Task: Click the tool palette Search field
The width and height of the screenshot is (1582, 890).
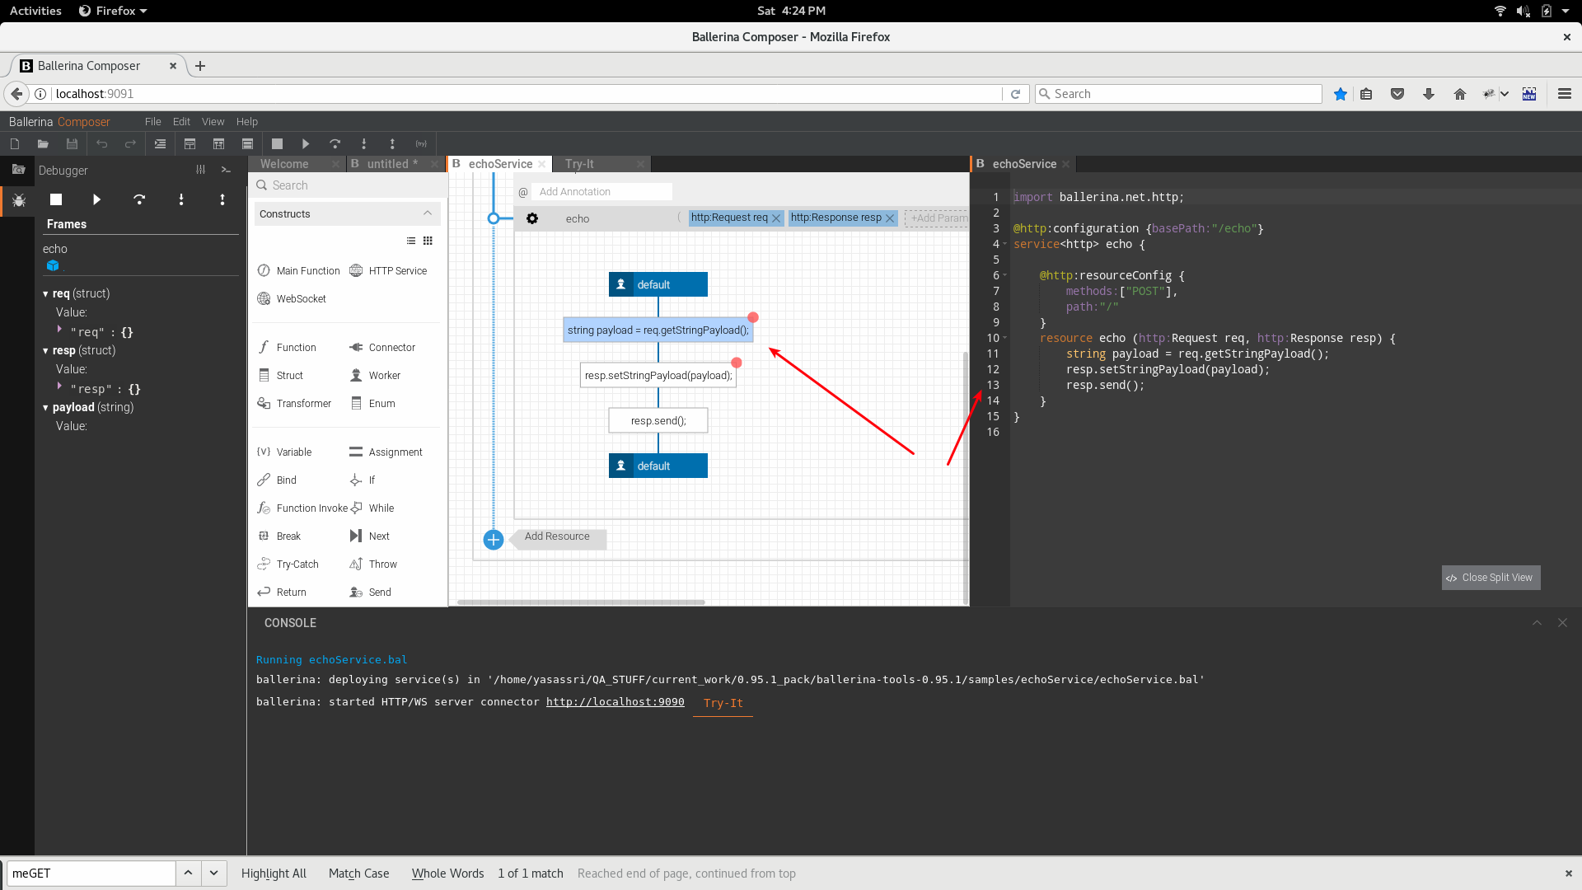Action: [349, 185]
